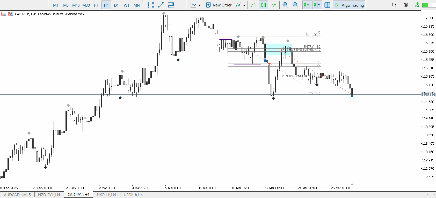Tile chart windows with grid icon
Screen dimensions: 436x198
[327, 5]
